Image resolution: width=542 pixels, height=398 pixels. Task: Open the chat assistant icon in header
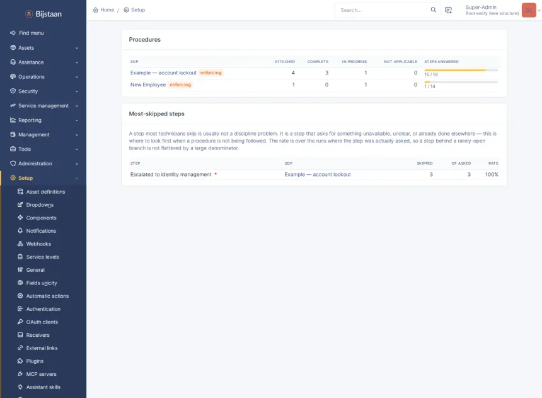click(448, 10)
